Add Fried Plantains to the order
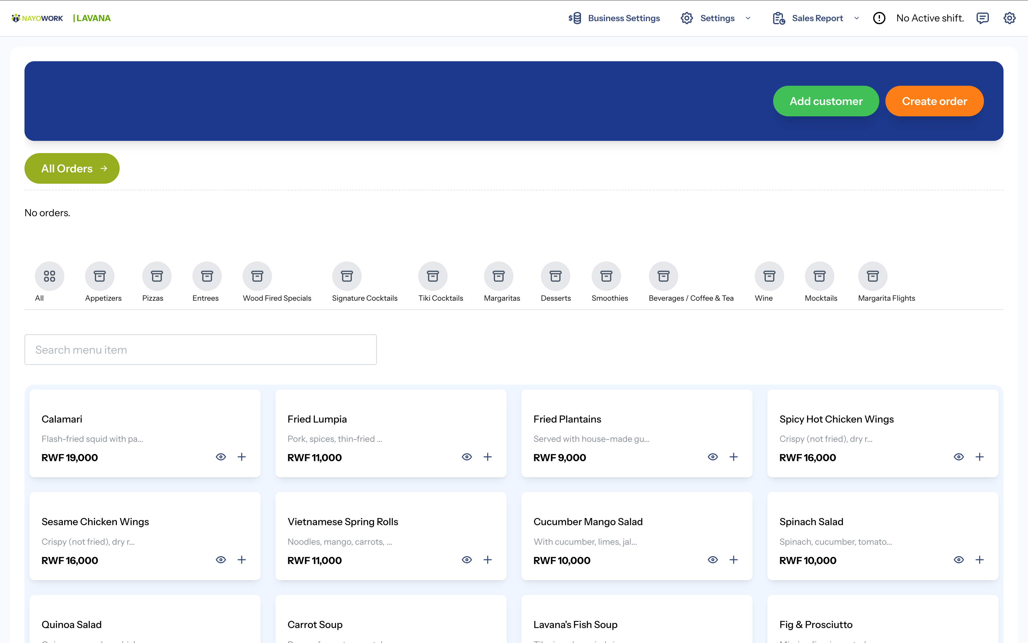 pyautogui.click(x=734, y=457)
